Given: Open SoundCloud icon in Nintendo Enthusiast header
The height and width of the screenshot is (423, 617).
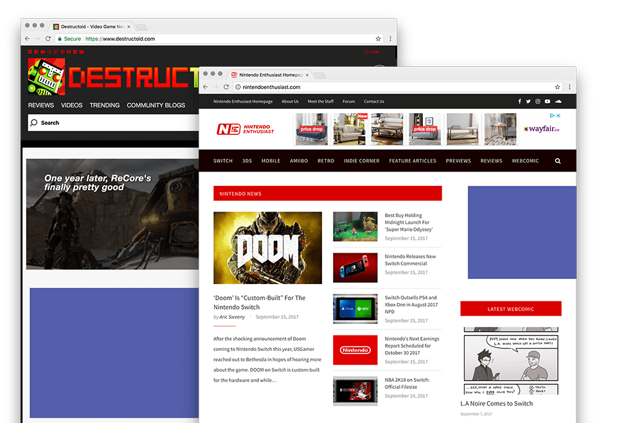Looking at the screenshot, I should click(558, 102).
